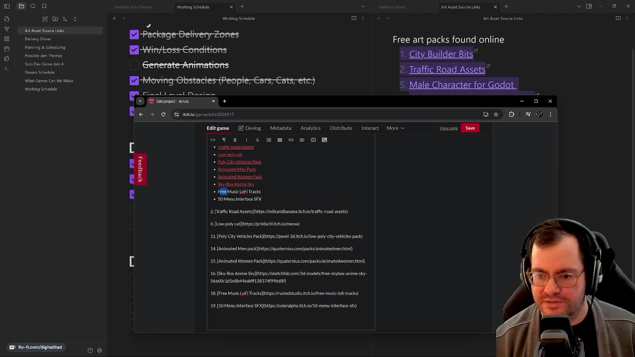The width and height of the screenshot is (635, 357).
Task: Open the templates ribbon icon
Action: click(x=7, y=59)
